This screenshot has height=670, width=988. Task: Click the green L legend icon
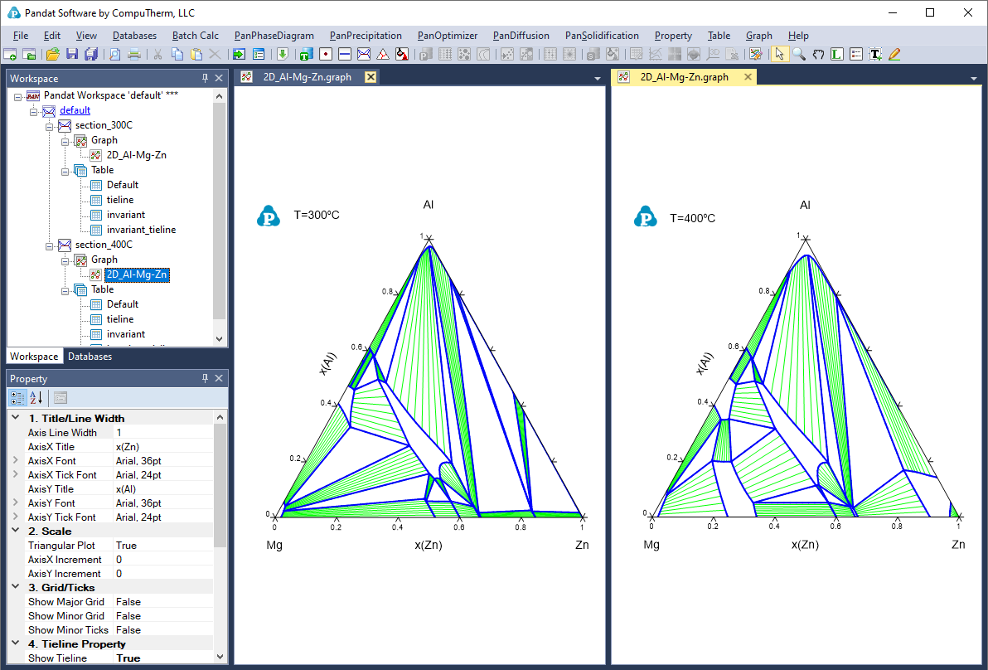(x=837, y=54)
